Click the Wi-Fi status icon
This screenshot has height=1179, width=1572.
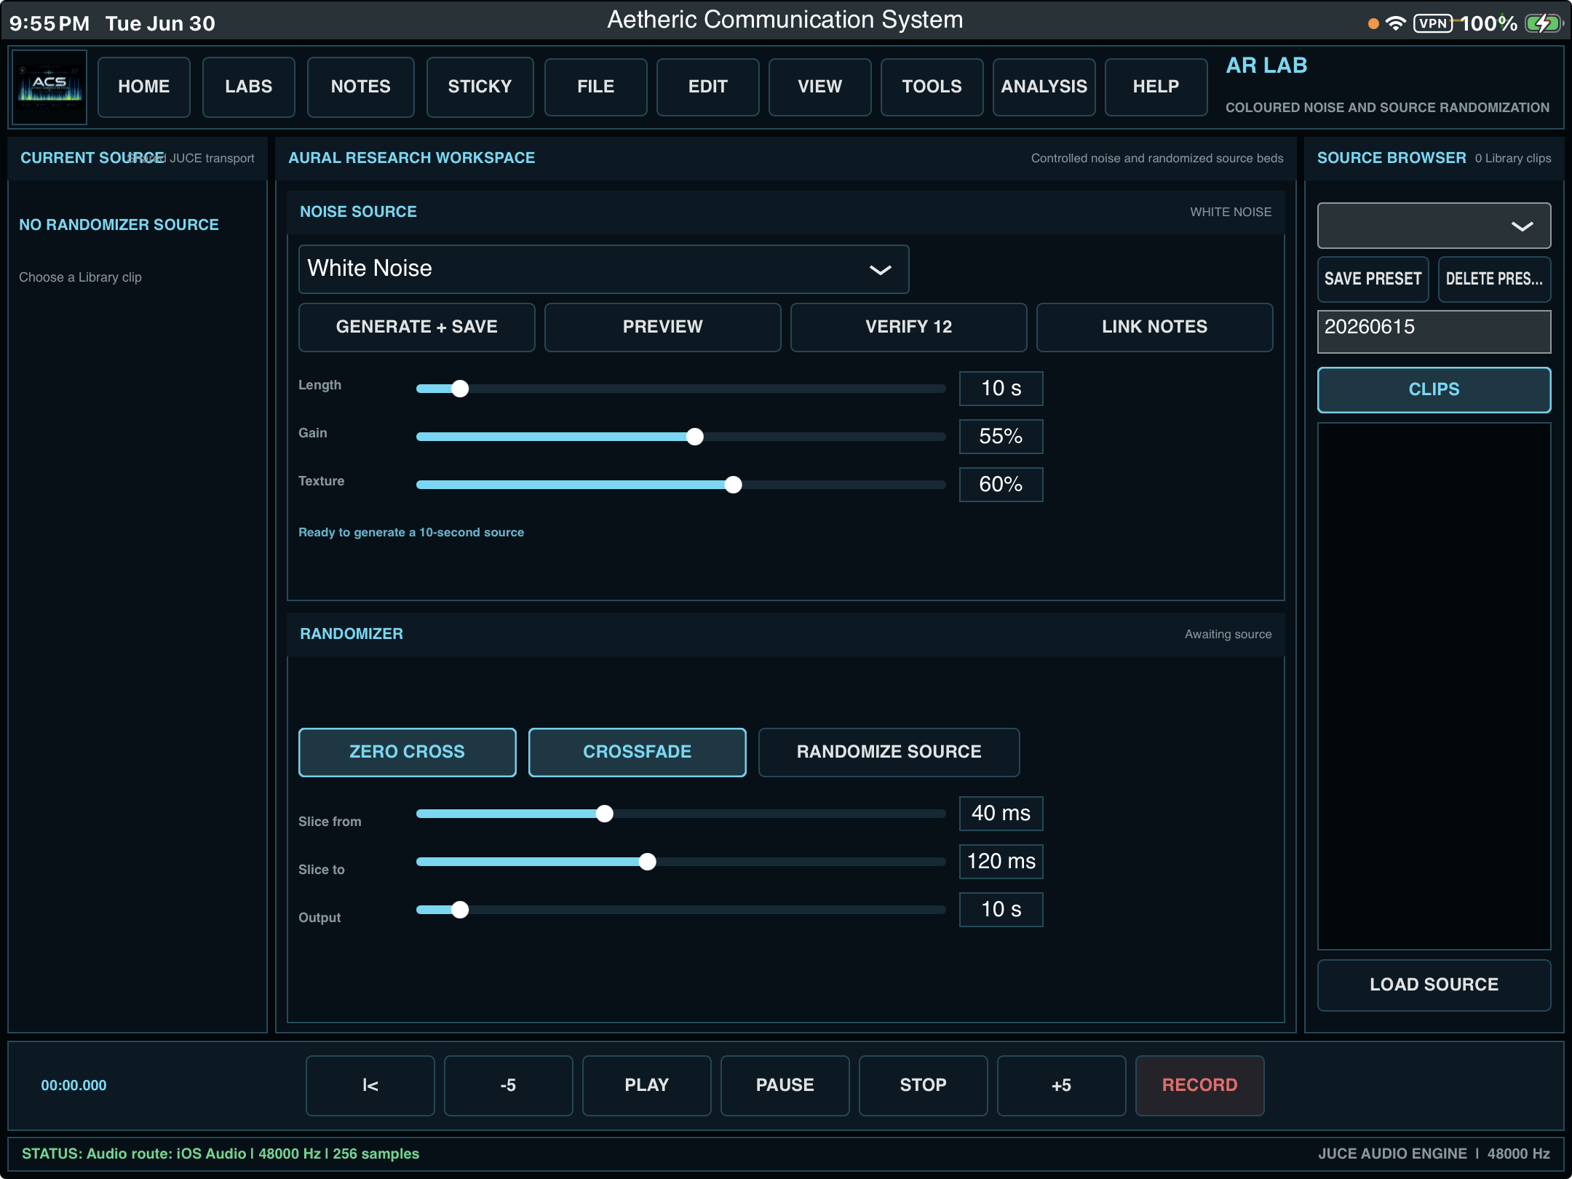(x=1395, y=23)
